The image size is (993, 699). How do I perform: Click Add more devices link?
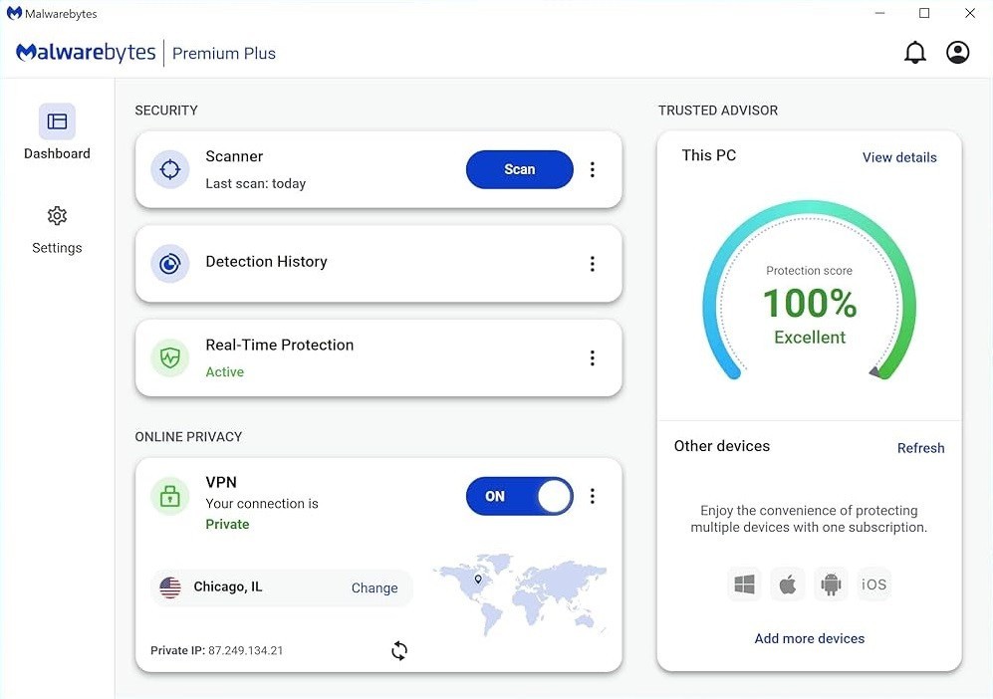[810, 638]
